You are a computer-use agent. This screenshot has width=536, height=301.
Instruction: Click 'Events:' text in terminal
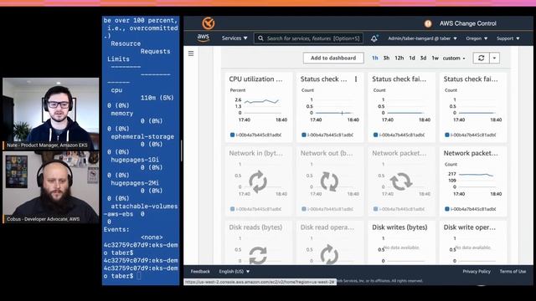click(116, 229)
